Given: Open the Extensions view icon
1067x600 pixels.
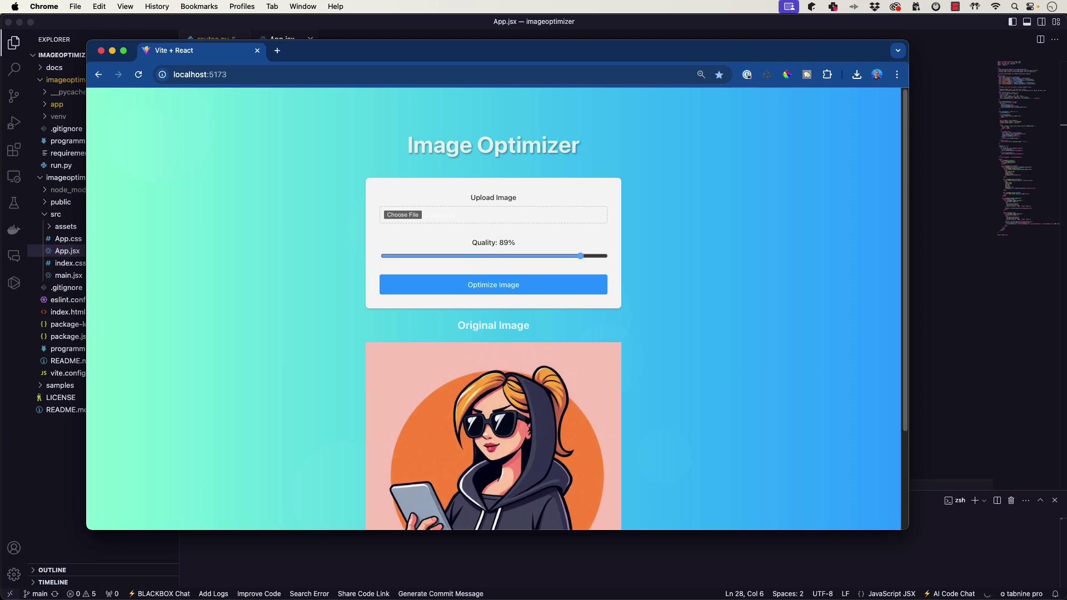Looking at the screenshot, I should click(14, 149).
